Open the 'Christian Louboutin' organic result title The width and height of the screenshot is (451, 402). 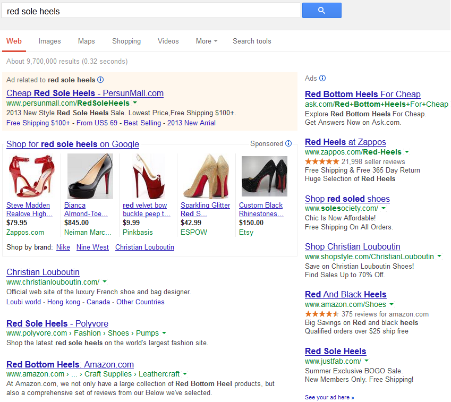[43, 272]
